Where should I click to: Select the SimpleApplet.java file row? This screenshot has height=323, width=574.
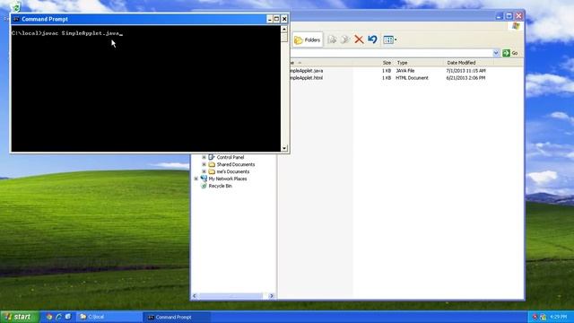point(388,70)
